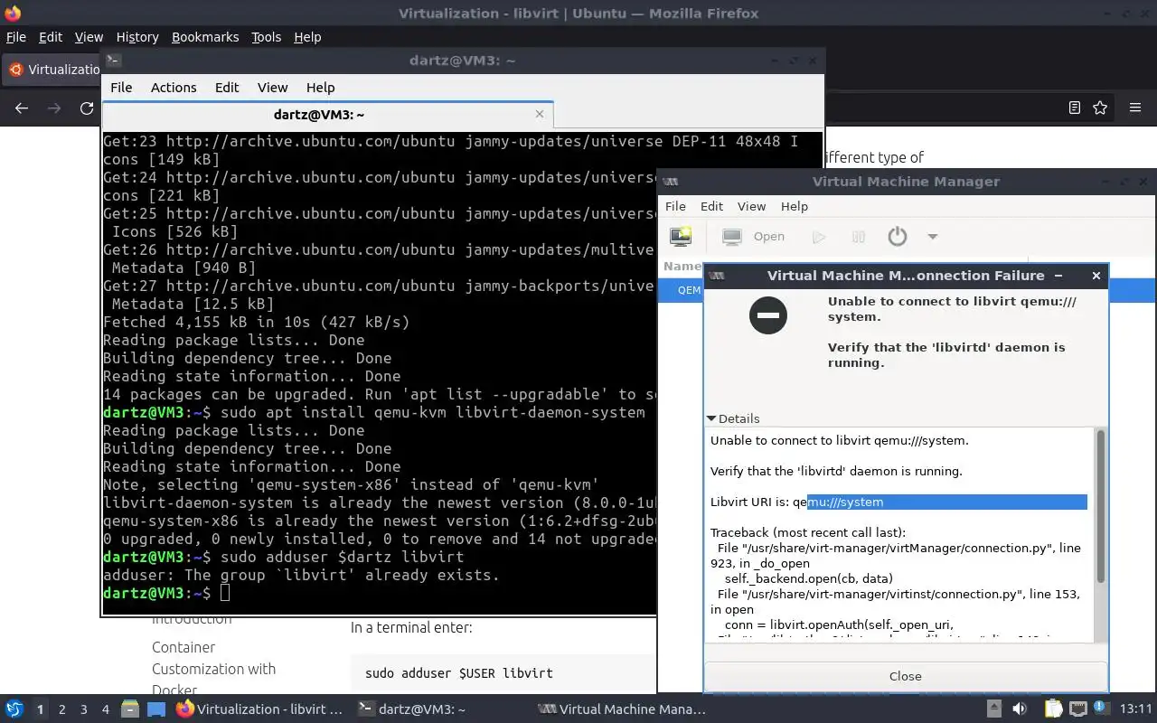Screen dimensions: 1157x723
Task: Open the Edit menu in the terminal window
Action: pyautogui.click(x=227, y=88)
